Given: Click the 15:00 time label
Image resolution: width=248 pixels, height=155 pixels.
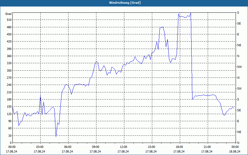Looking at the screenshot, I should [x=152, y=147].
